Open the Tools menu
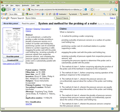 point(33,5)
